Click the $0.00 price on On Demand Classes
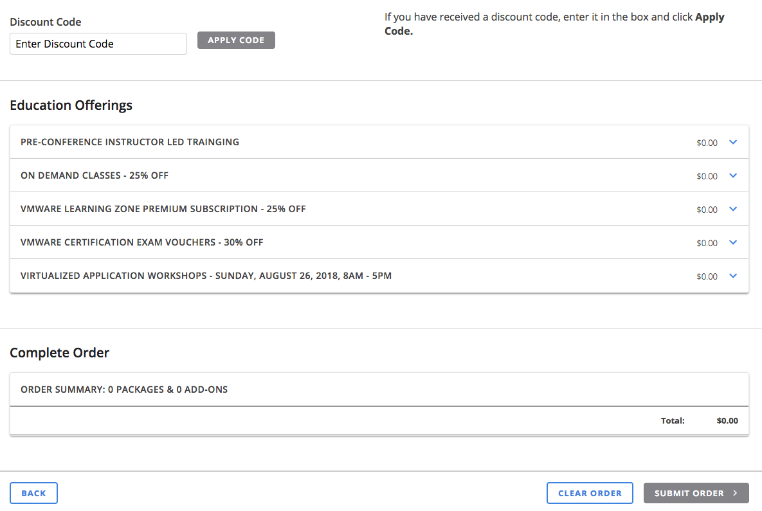Screen dimensions: 762x511 click(x=707, y=176)
